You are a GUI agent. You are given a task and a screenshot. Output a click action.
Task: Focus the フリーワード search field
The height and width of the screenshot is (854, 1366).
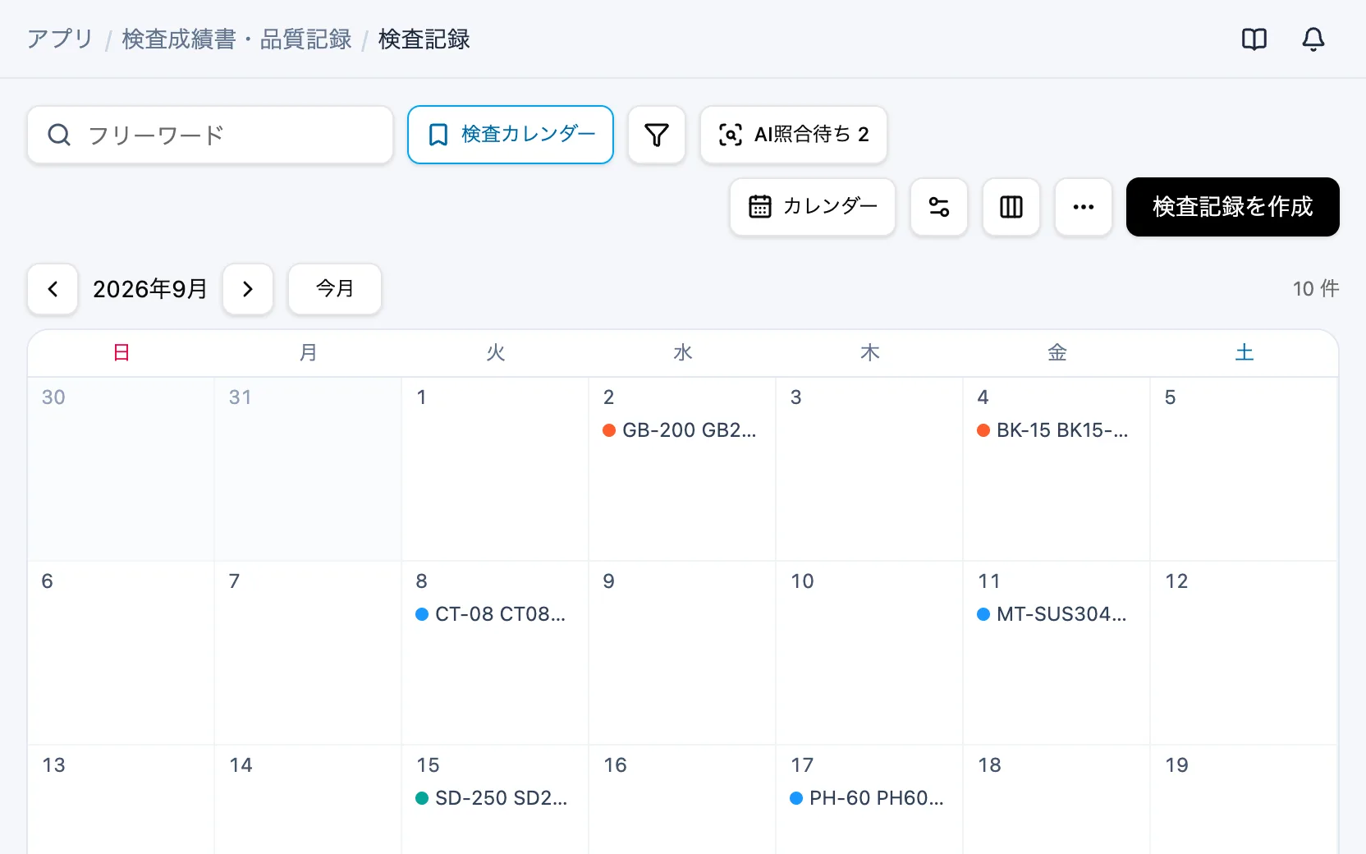coord(210,135)
